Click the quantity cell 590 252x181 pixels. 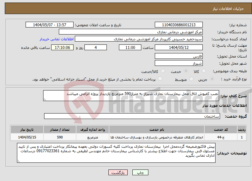(60, 137)
